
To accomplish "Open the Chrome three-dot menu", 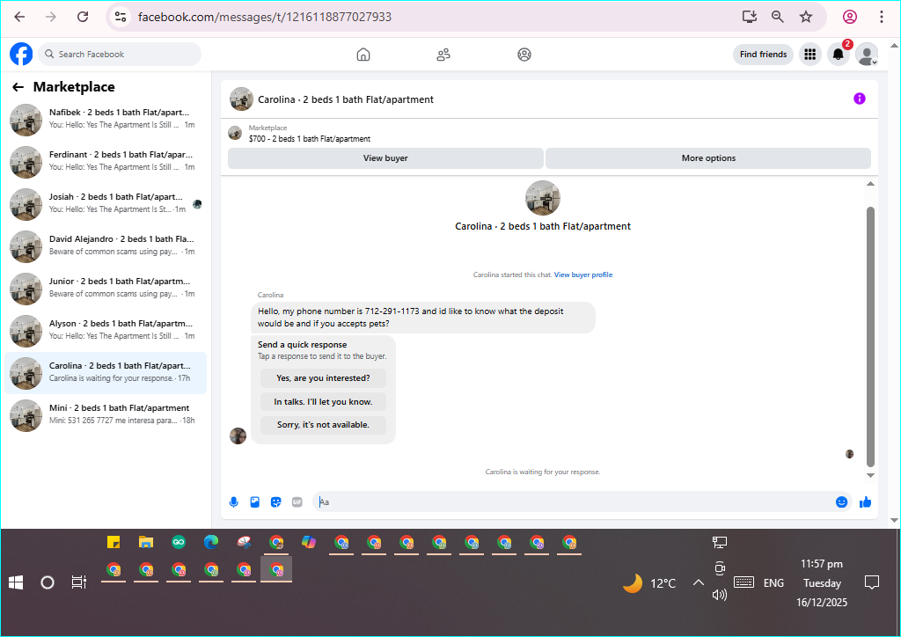I will 882,17.
